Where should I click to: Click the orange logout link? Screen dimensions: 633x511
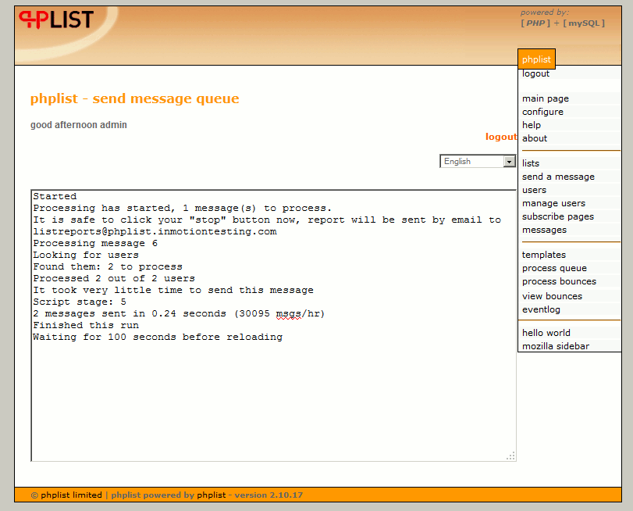pyautogui.click(x=500, y=137)
